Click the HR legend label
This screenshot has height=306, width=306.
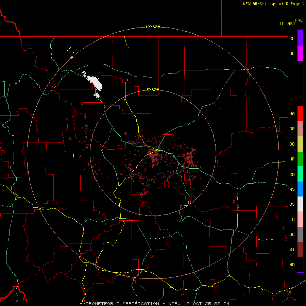point(292,159)
